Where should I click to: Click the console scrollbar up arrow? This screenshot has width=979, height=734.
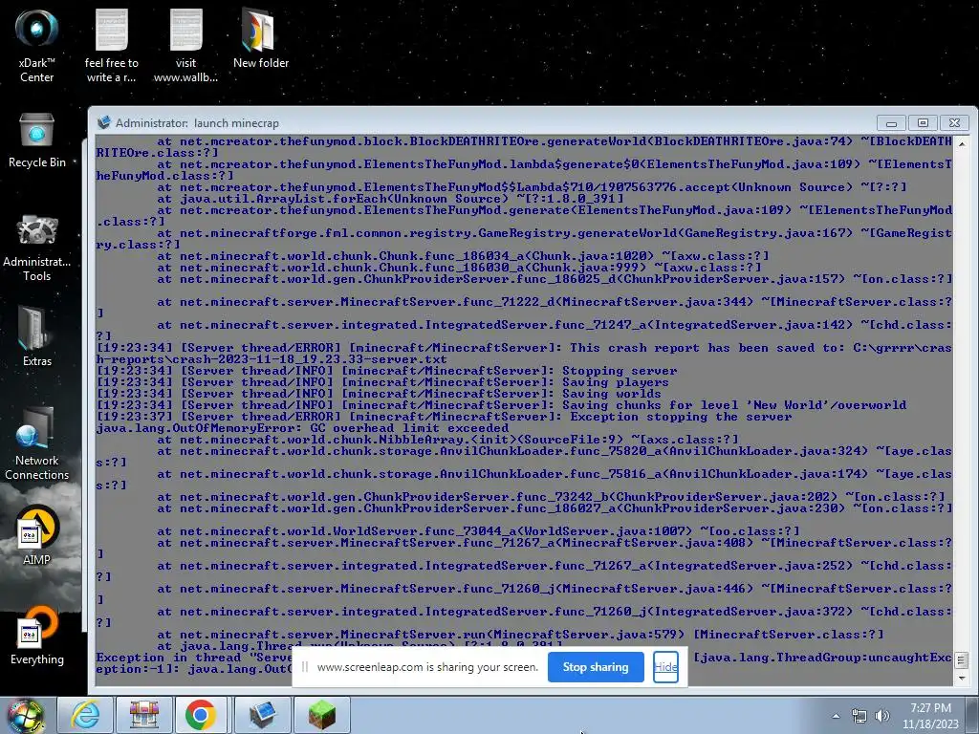962,143
